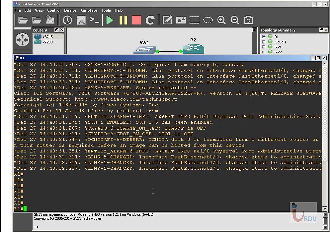Click the SW1 switch on the topology canvas
330x232 pixels.
tap(145, 50)
